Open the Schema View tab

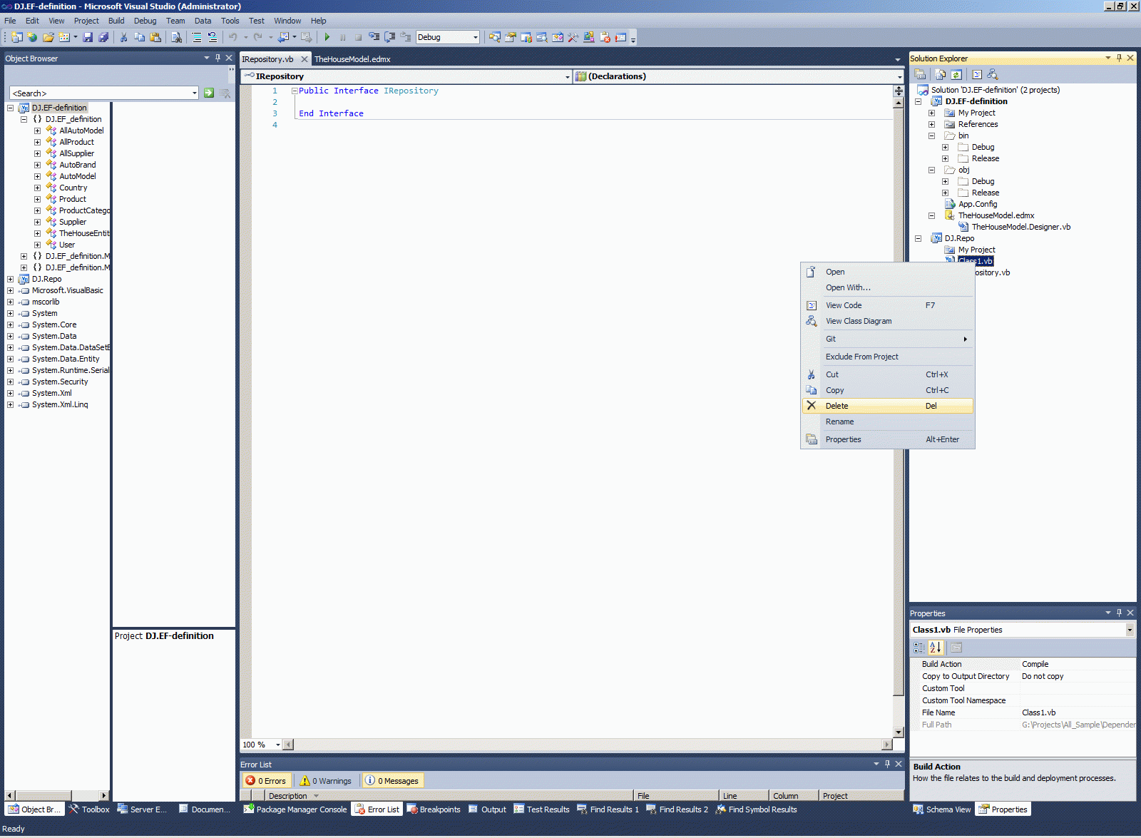point(941,809)
